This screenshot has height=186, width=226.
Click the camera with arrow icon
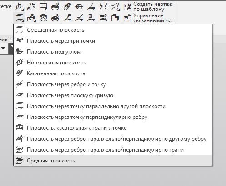pyautogui.click(x=31, y=18)
